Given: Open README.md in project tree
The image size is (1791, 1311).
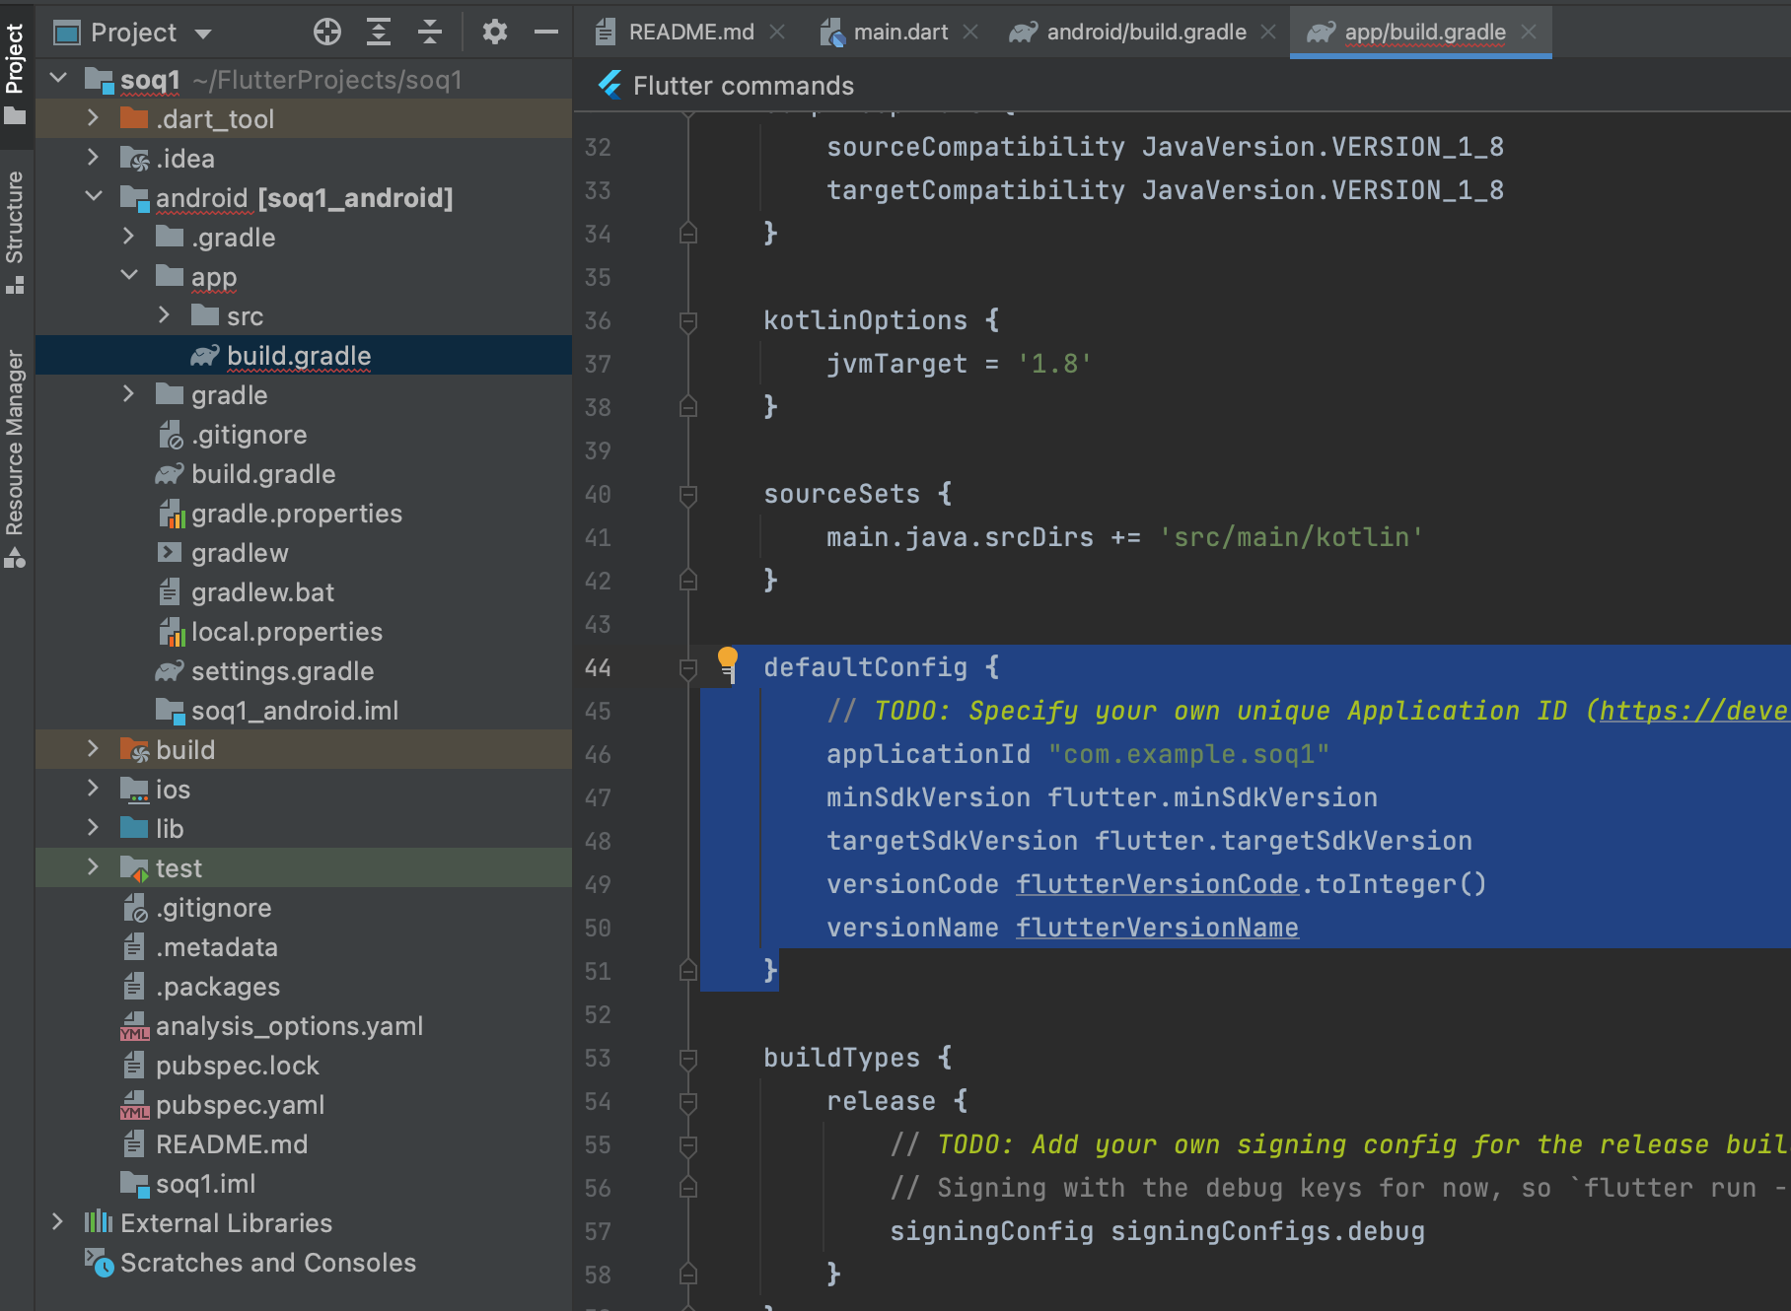Looking at the screenshot, I should pos(304,1143).
